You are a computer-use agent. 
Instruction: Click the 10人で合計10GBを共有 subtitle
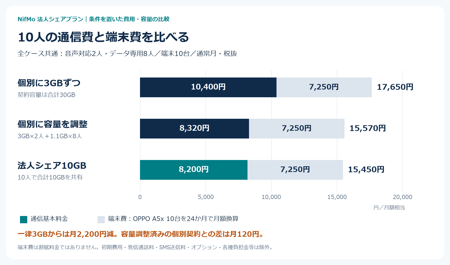(50, 177)
